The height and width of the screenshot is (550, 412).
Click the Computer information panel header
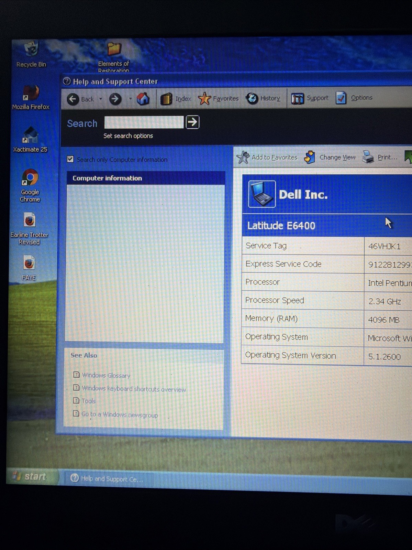point(146,178)
